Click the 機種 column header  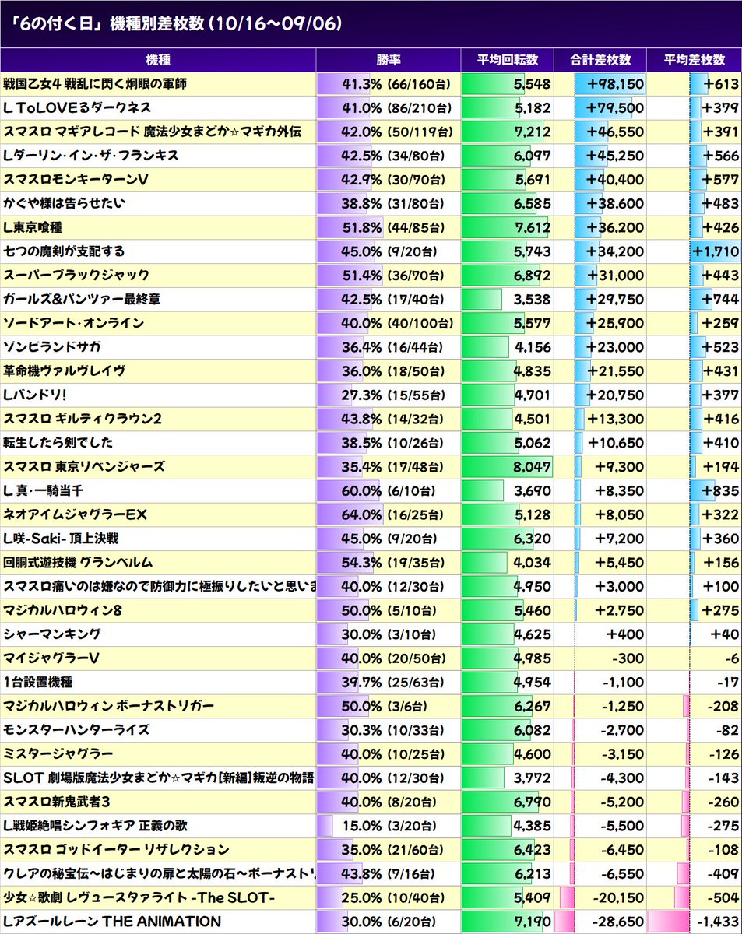(x=158, y=60)
